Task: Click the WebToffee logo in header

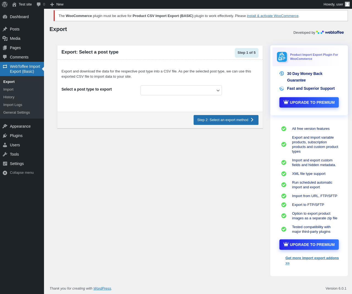Action: pyautogui.click(x=330, y=32)
